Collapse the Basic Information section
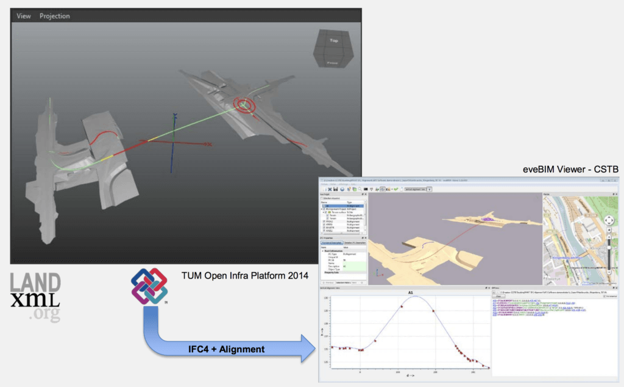 [x=323, y=251]
